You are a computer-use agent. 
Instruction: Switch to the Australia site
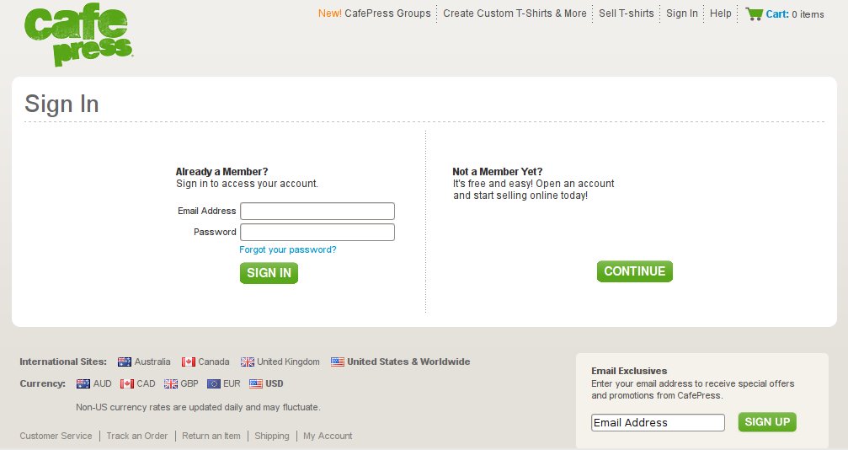coord(152,362)
